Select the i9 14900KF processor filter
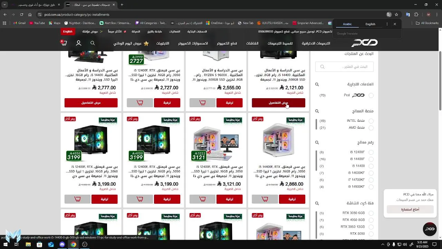Image resolution: width=442 pixels, height=249 pixels. [371, 187]
